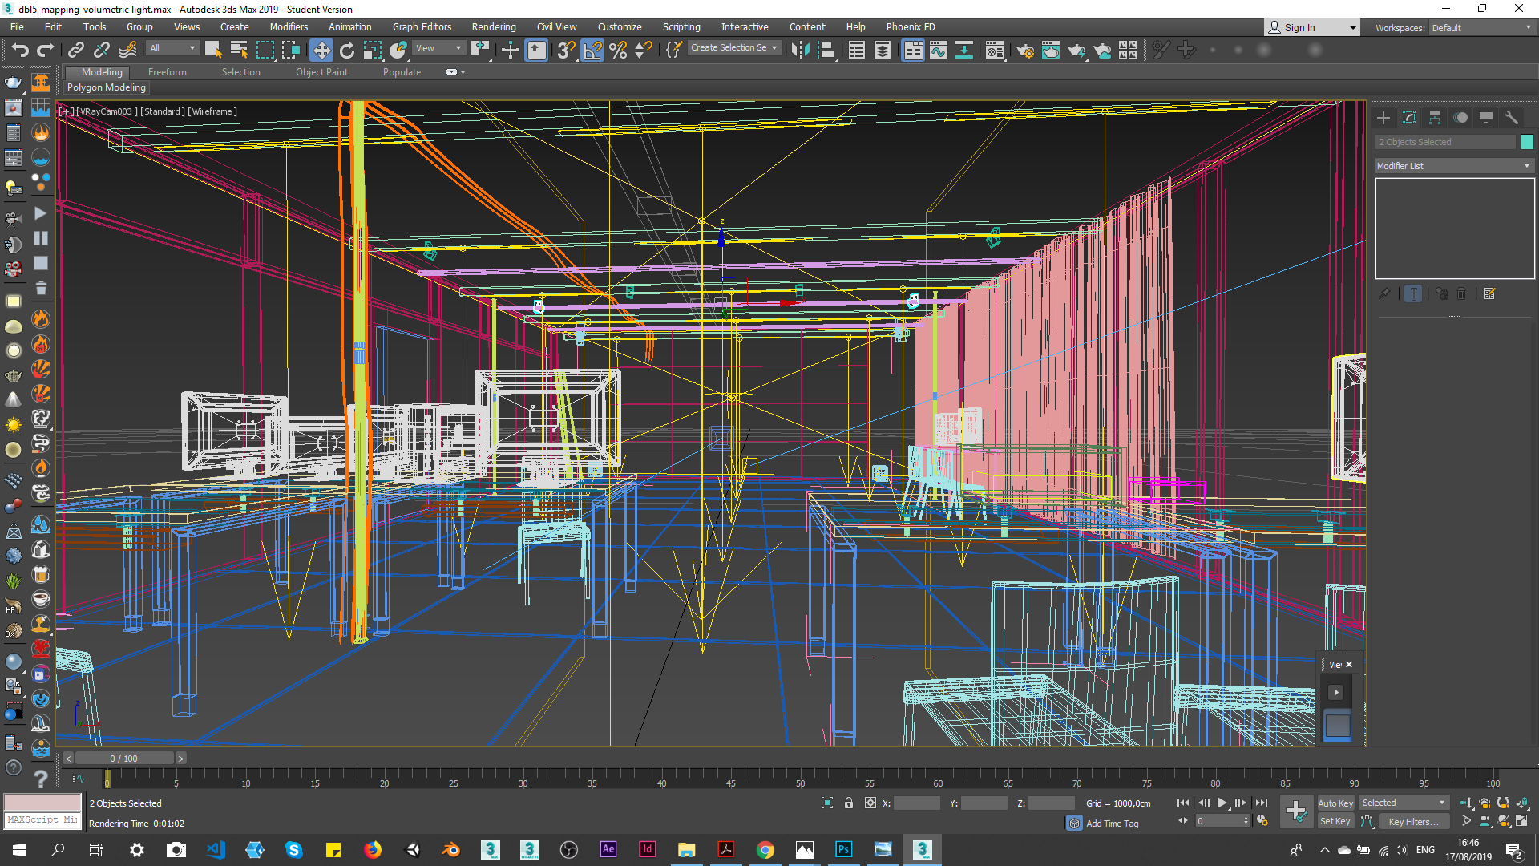Click the object color swatch
The image size is (1539, 866).
point(1527,142)
